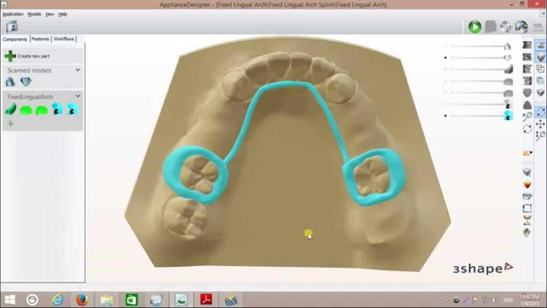This screenshot has height=308, width=547.
Task: Click the green Play button in top toolbar
Action: [x=474, y=27]
